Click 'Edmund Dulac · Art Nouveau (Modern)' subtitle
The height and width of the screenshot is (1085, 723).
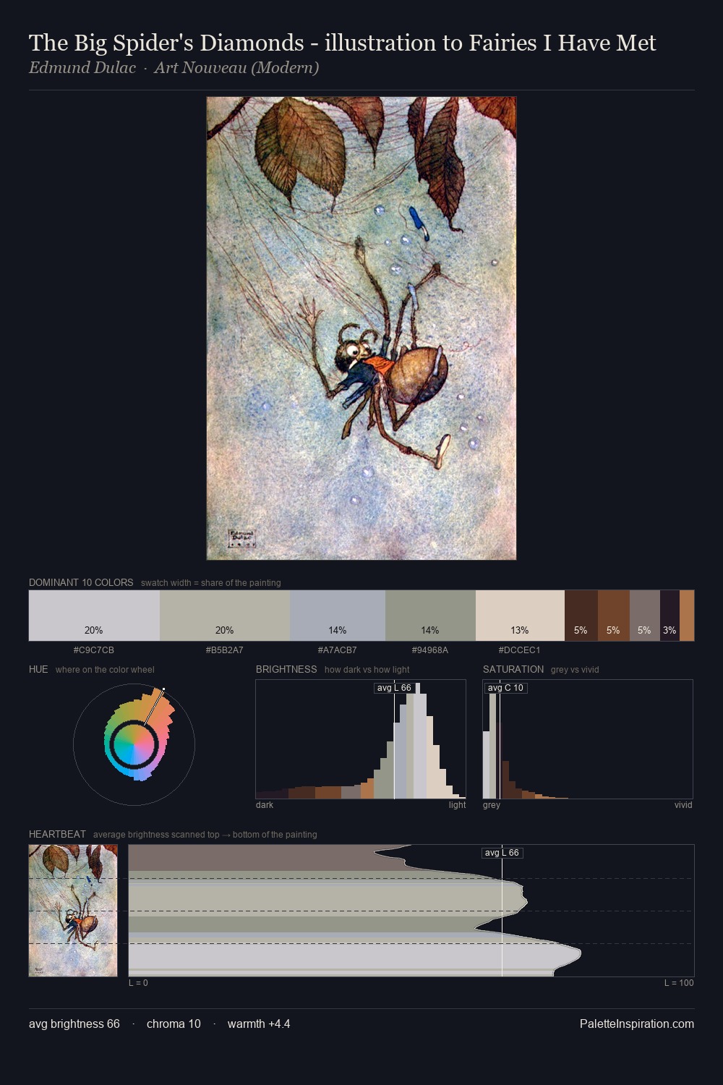point(174,68)
